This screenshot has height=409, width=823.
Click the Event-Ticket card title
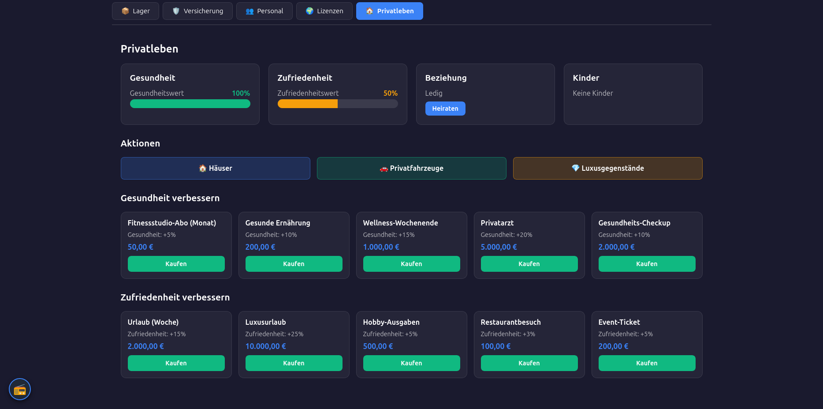pos(619,322)
